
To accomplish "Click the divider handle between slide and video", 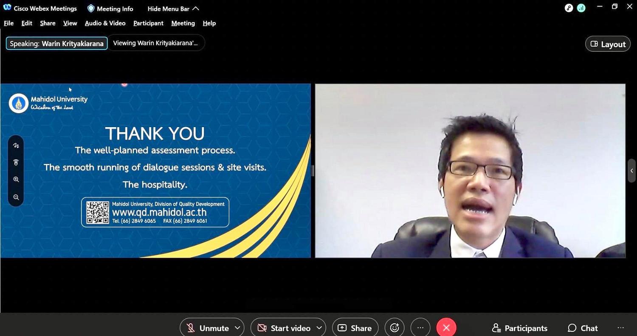I will click(x=313, y=171).
